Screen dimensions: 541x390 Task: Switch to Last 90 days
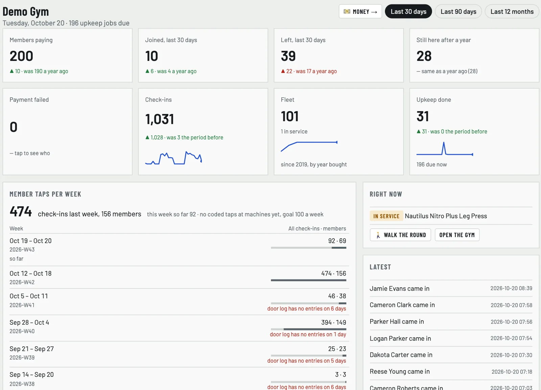pos(458,12)
